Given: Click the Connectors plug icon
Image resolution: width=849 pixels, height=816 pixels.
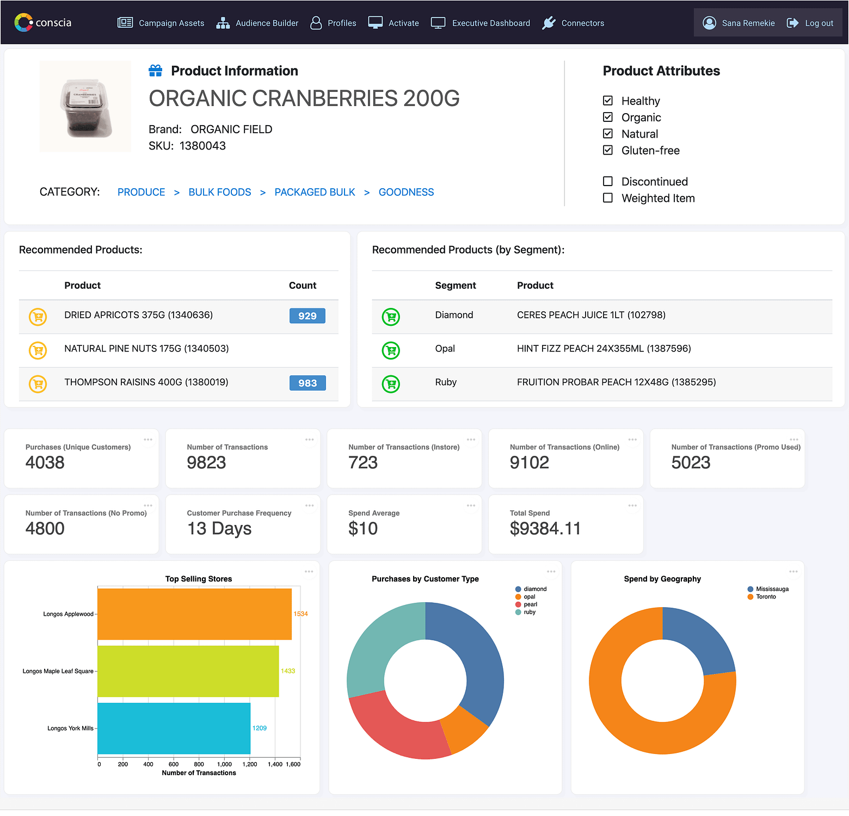Looking at the screenshot, I should pyautogui.click(x=549, y=23).
